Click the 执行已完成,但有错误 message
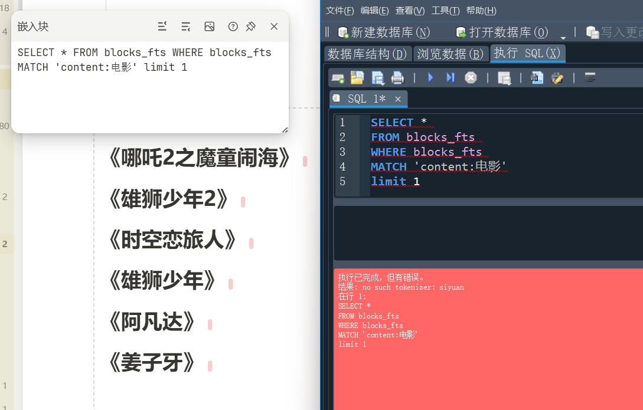 coord(381,278)
